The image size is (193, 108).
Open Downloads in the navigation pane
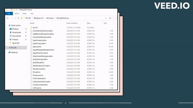coord(17,32)
